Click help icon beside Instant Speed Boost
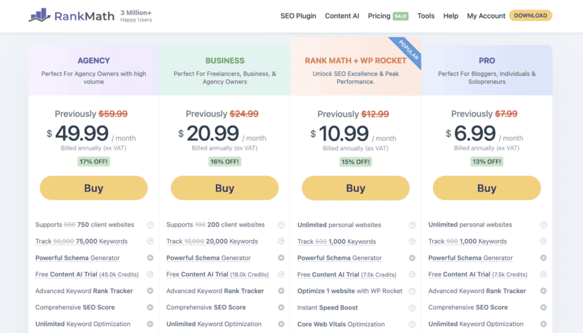The image size is (583, 333). click(x=412, y=308)
